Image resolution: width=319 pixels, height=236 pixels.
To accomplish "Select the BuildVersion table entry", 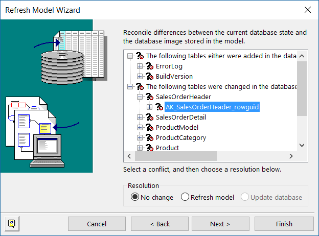I will pyautogui.click(x=174, y=77).
